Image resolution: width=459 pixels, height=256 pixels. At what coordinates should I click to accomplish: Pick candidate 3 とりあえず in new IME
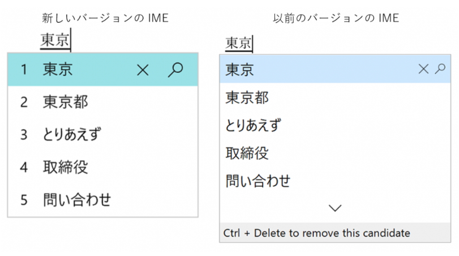point(103,135)
